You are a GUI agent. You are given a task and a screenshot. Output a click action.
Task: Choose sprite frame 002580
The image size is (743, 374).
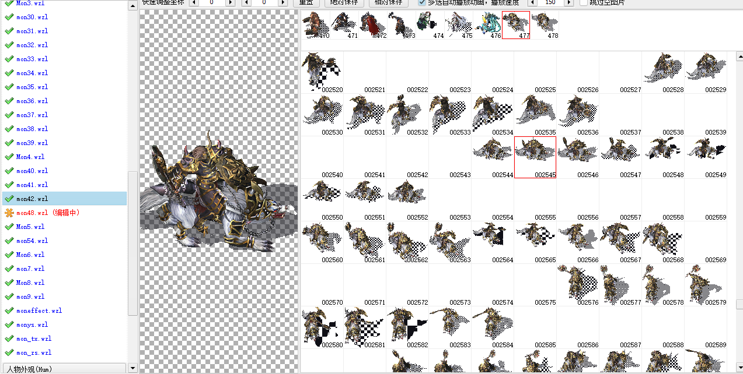322,327
